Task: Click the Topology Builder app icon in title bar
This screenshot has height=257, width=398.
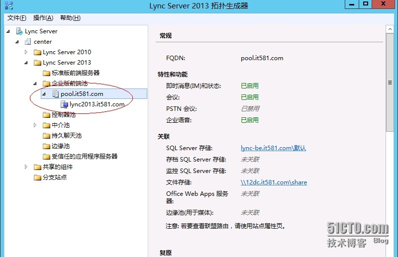Action: [x=9, y=5]
